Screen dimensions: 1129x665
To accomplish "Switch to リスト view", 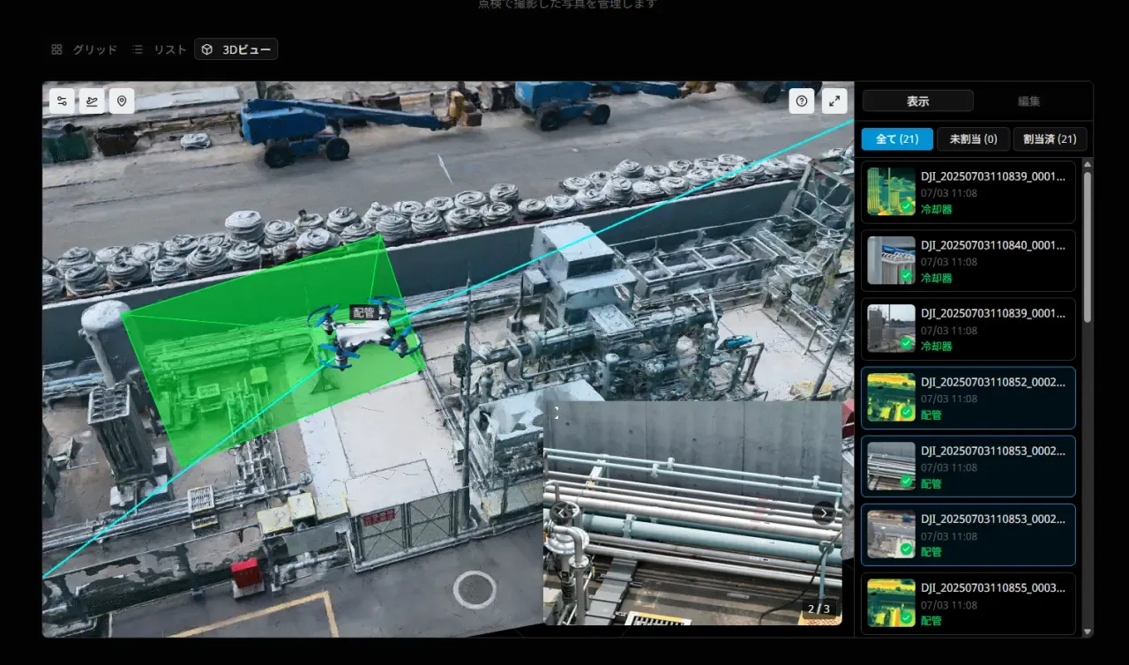I will coord(159,49).
